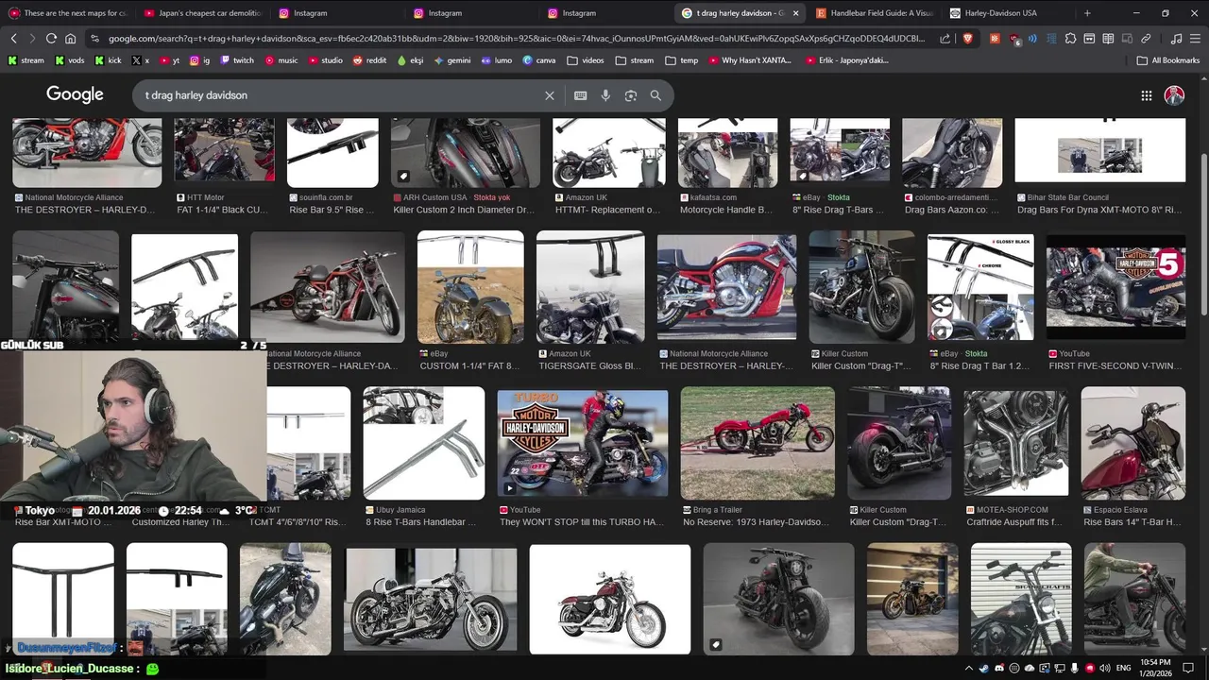Screen dimensions: 1209x680
Task: Open the Ubuy Jamaica 8 Rise T-Bars thumbnail
Action: 424,443
